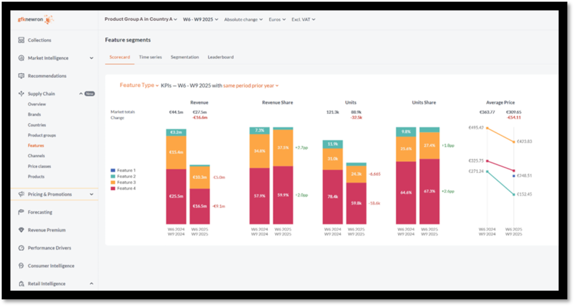Click the €152.45 Average Price data point
The image size is (574, 306).
(514, 195)
